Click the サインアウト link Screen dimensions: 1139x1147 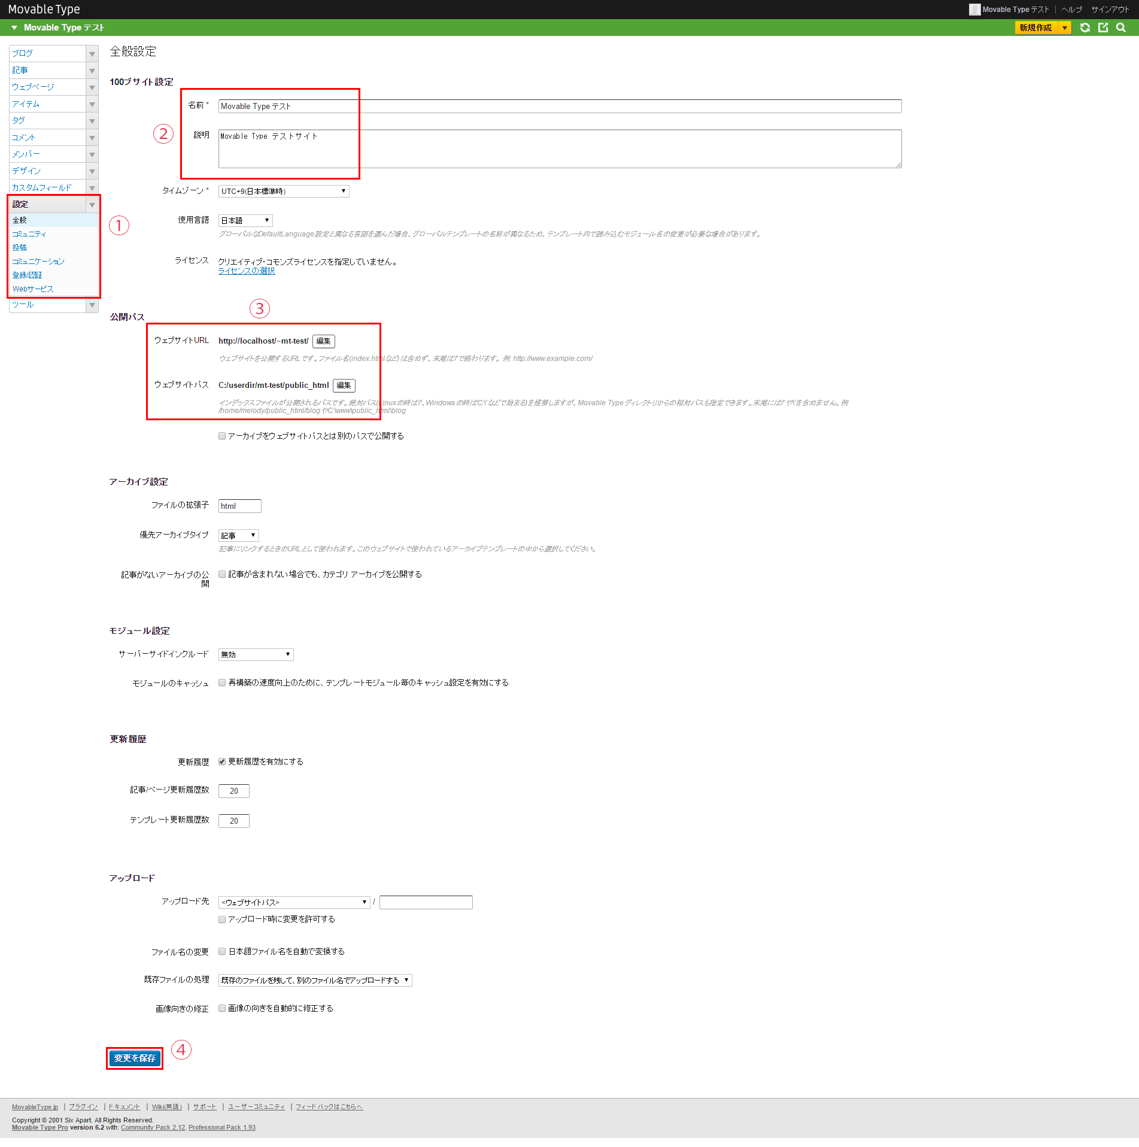coord(1110,10)
